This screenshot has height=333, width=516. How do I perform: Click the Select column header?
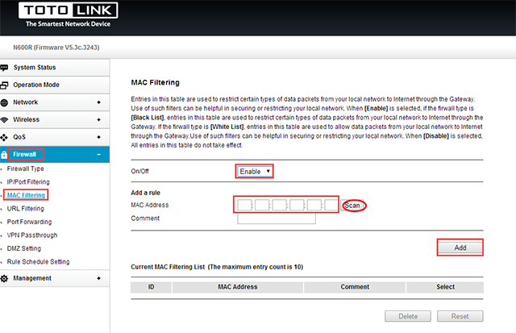click(445, 287)
